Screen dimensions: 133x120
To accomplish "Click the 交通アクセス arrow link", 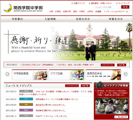I will click(78, 3).
